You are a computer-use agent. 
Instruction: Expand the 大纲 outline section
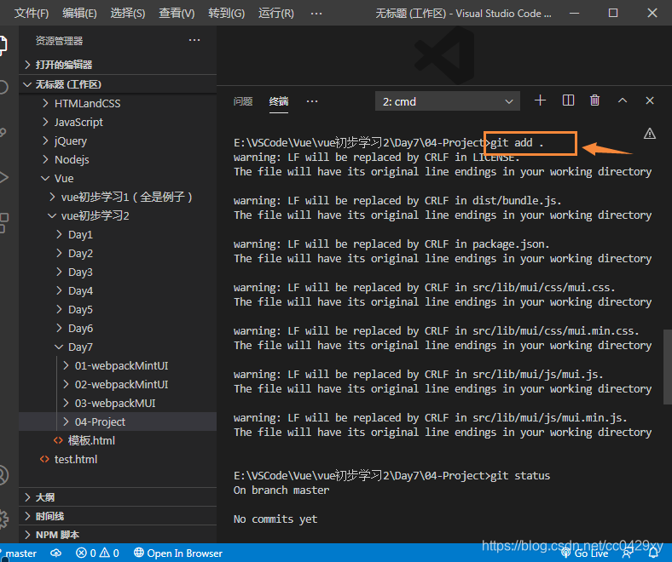[118, 497]
